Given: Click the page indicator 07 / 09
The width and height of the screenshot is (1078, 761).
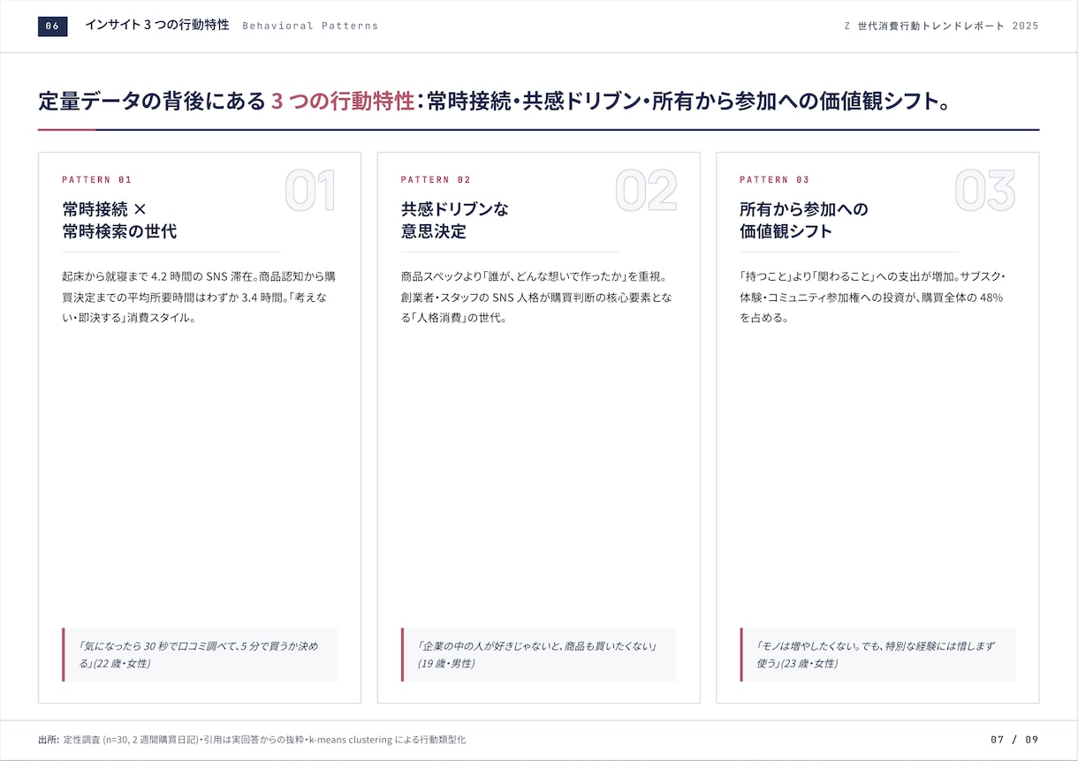Looking at the screenshot, I should coord(1014,740).
